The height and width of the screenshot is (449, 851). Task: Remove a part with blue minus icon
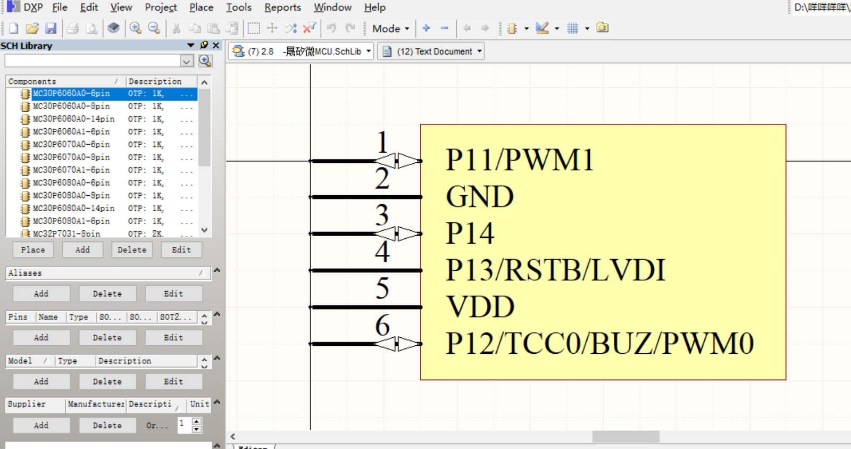[x=445, y=28]
